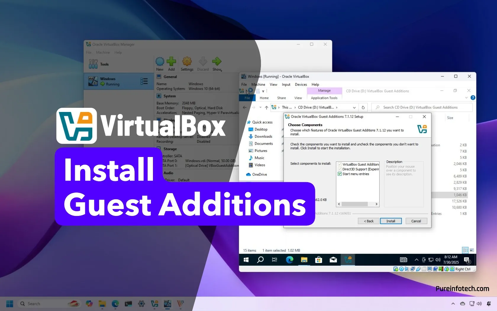Viewport: 497px width, 311px height.
Task: Uncheck Start menu entries checkbox
Action: coord(340,174)
